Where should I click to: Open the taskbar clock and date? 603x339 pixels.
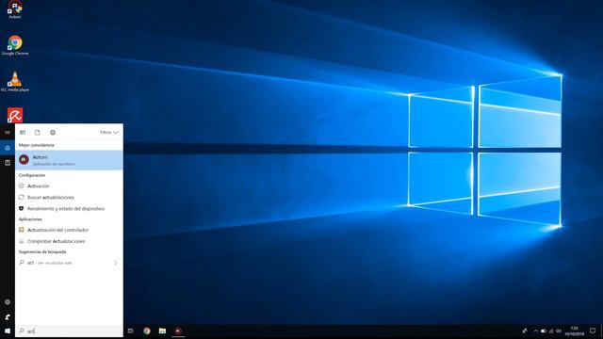[575, 331]
